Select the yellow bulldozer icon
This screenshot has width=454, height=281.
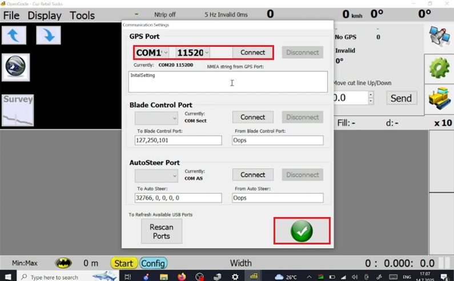[439, 97]
